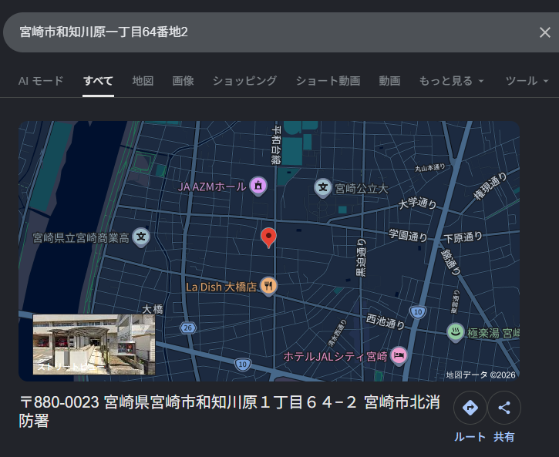The image size is (559, 457).
Task: Click the ホテルJALシティ宮崎 label text
Action: pyautogui.click(x=335, y=356)
